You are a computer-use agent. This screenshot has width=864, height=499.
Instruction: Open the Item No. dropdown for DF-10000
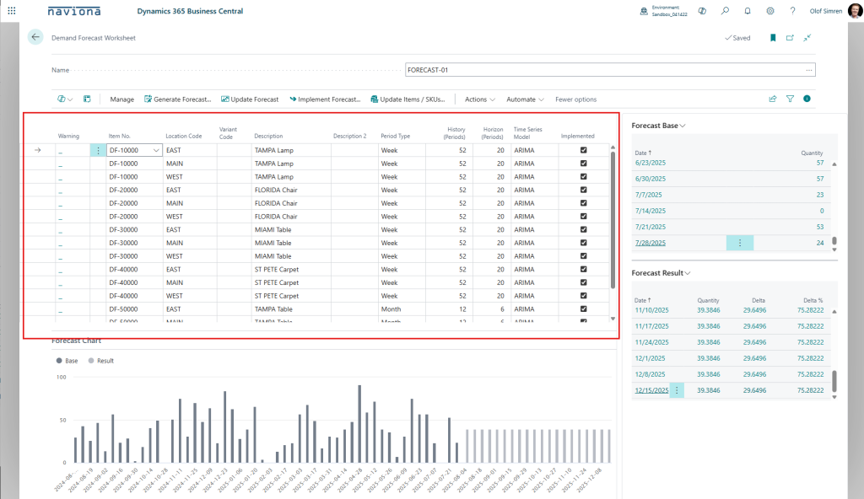point(156,150)
